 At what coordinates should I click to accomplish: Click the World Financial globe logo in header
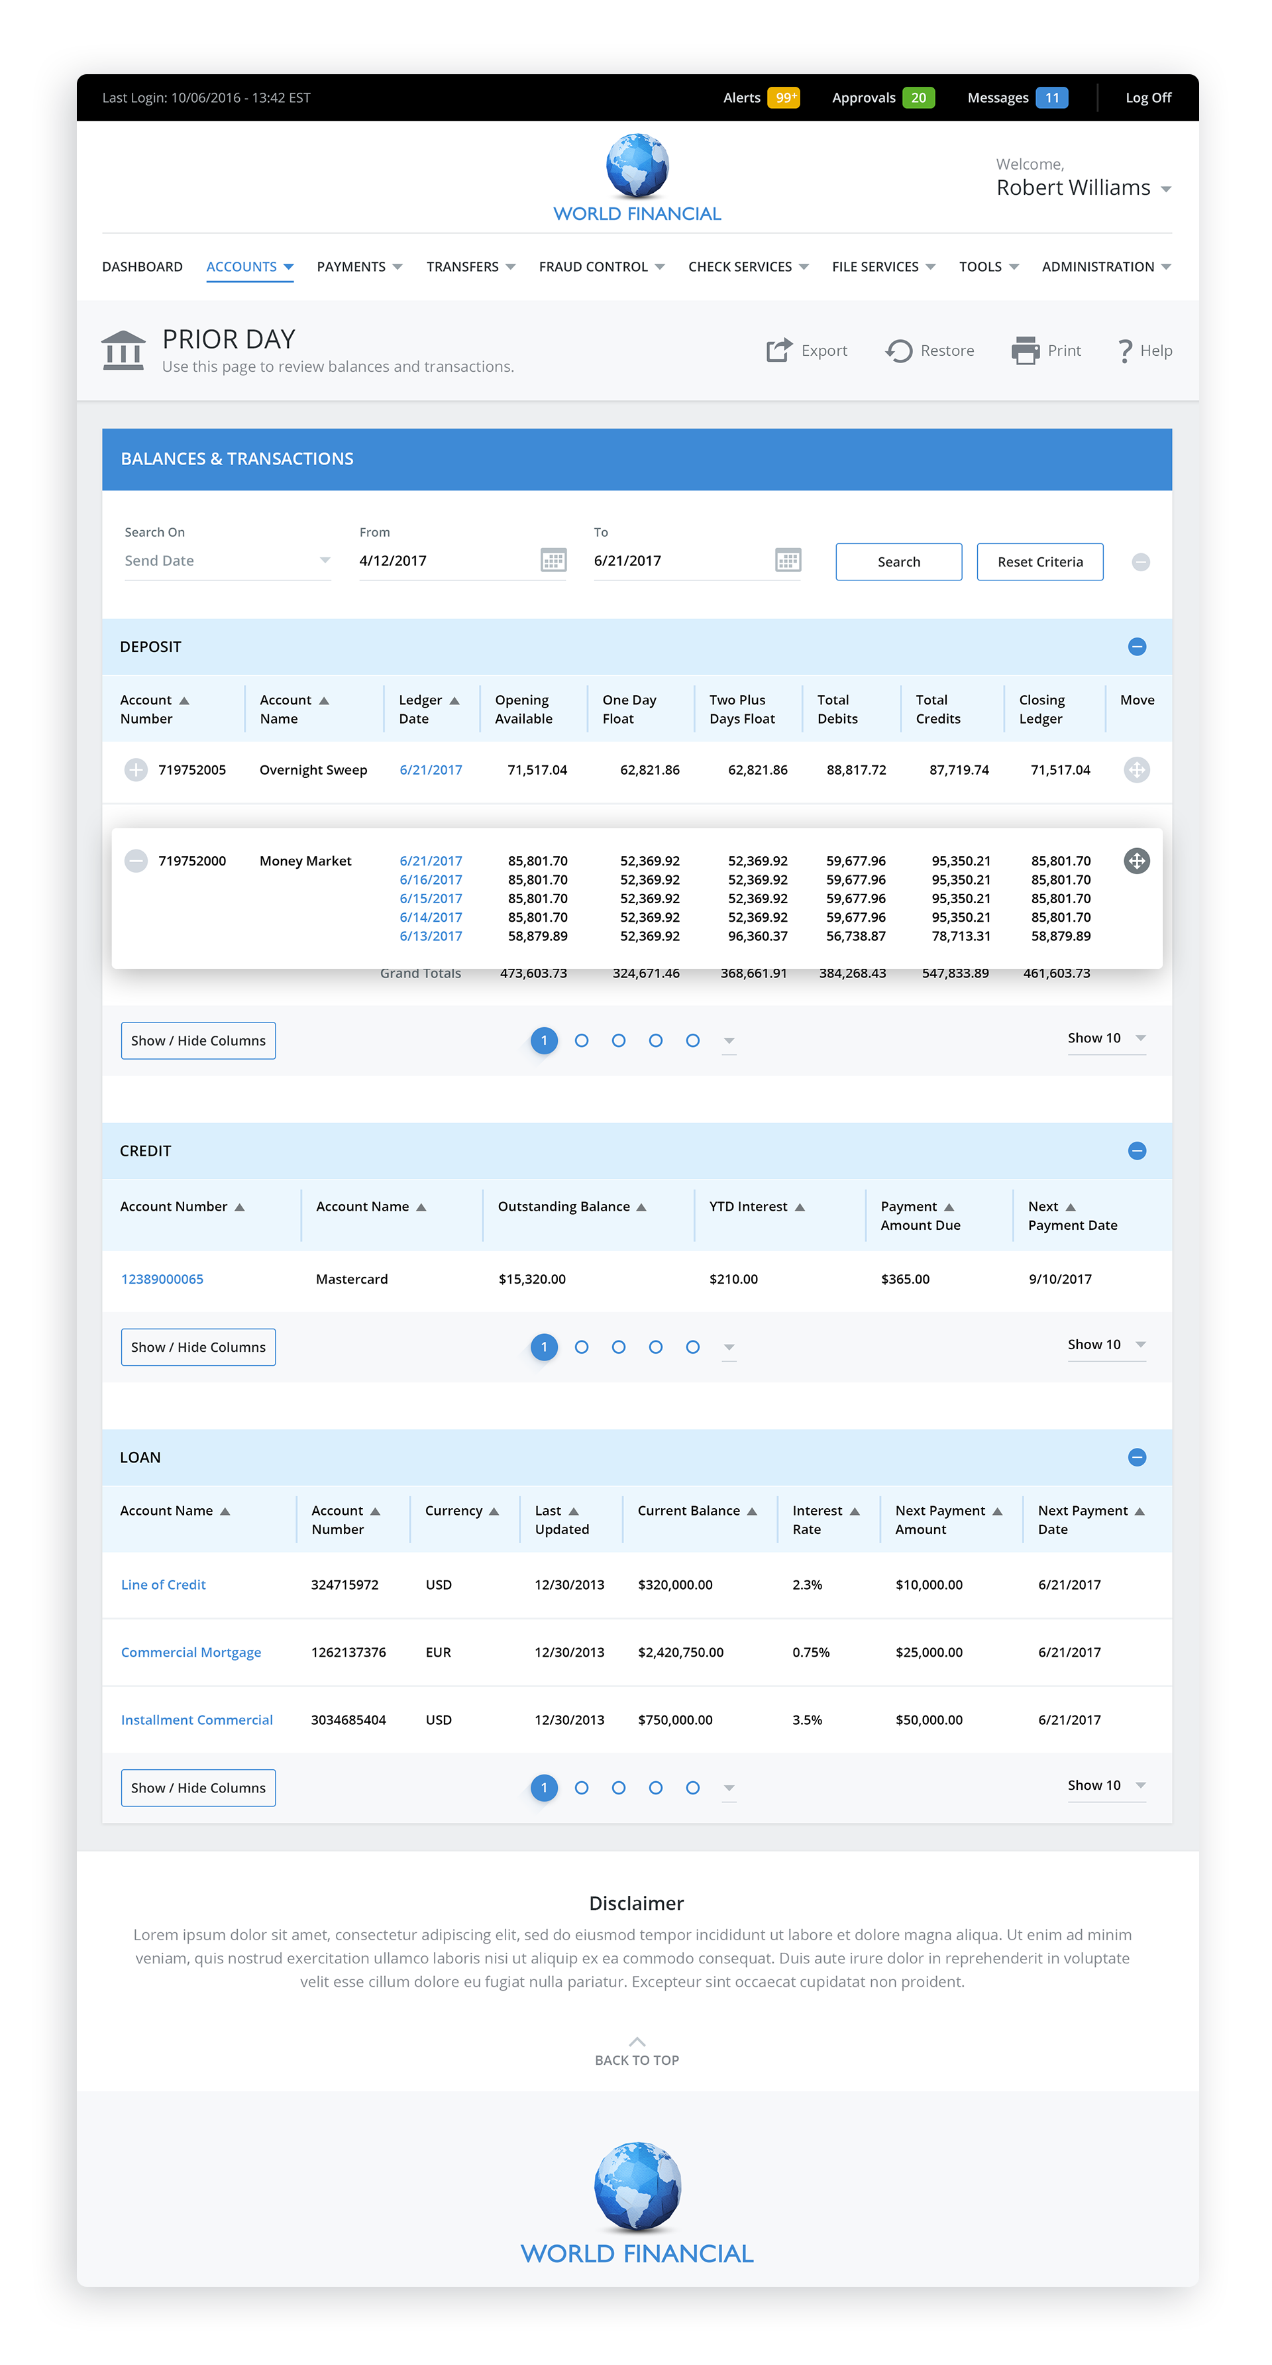637,166
